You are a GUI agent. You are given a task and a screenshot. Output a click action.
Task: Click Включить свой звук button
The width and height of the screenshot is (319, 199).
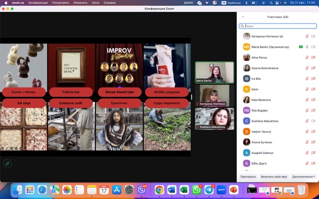tap(274, 177)
